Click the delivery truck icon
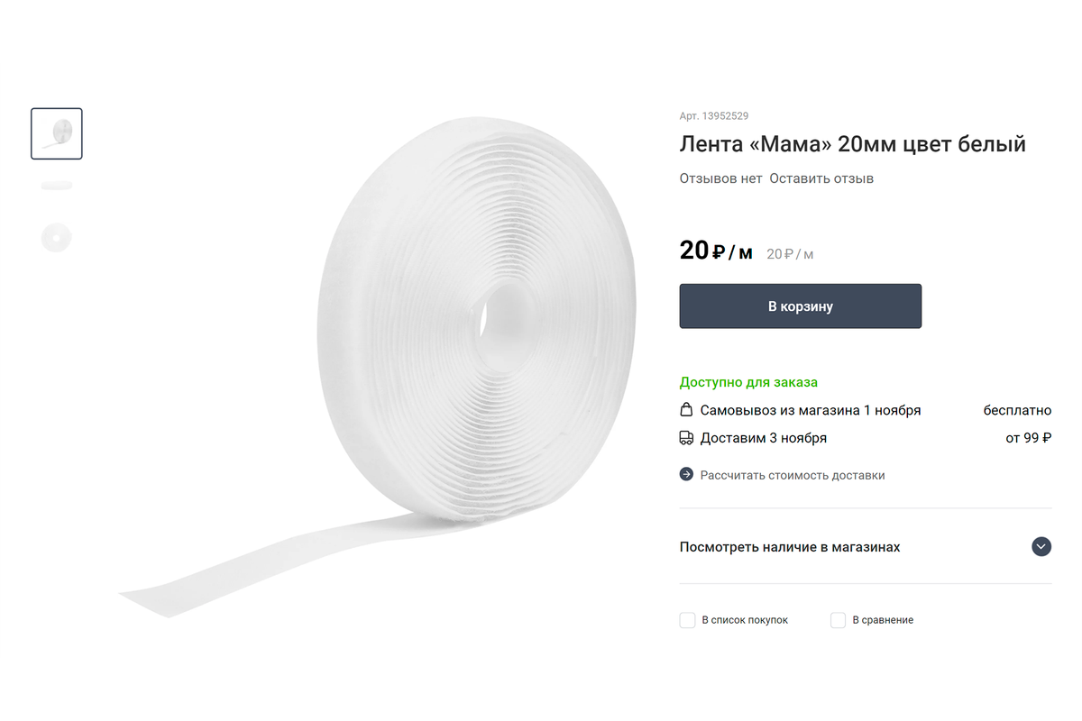 click(x=686, y=438)
